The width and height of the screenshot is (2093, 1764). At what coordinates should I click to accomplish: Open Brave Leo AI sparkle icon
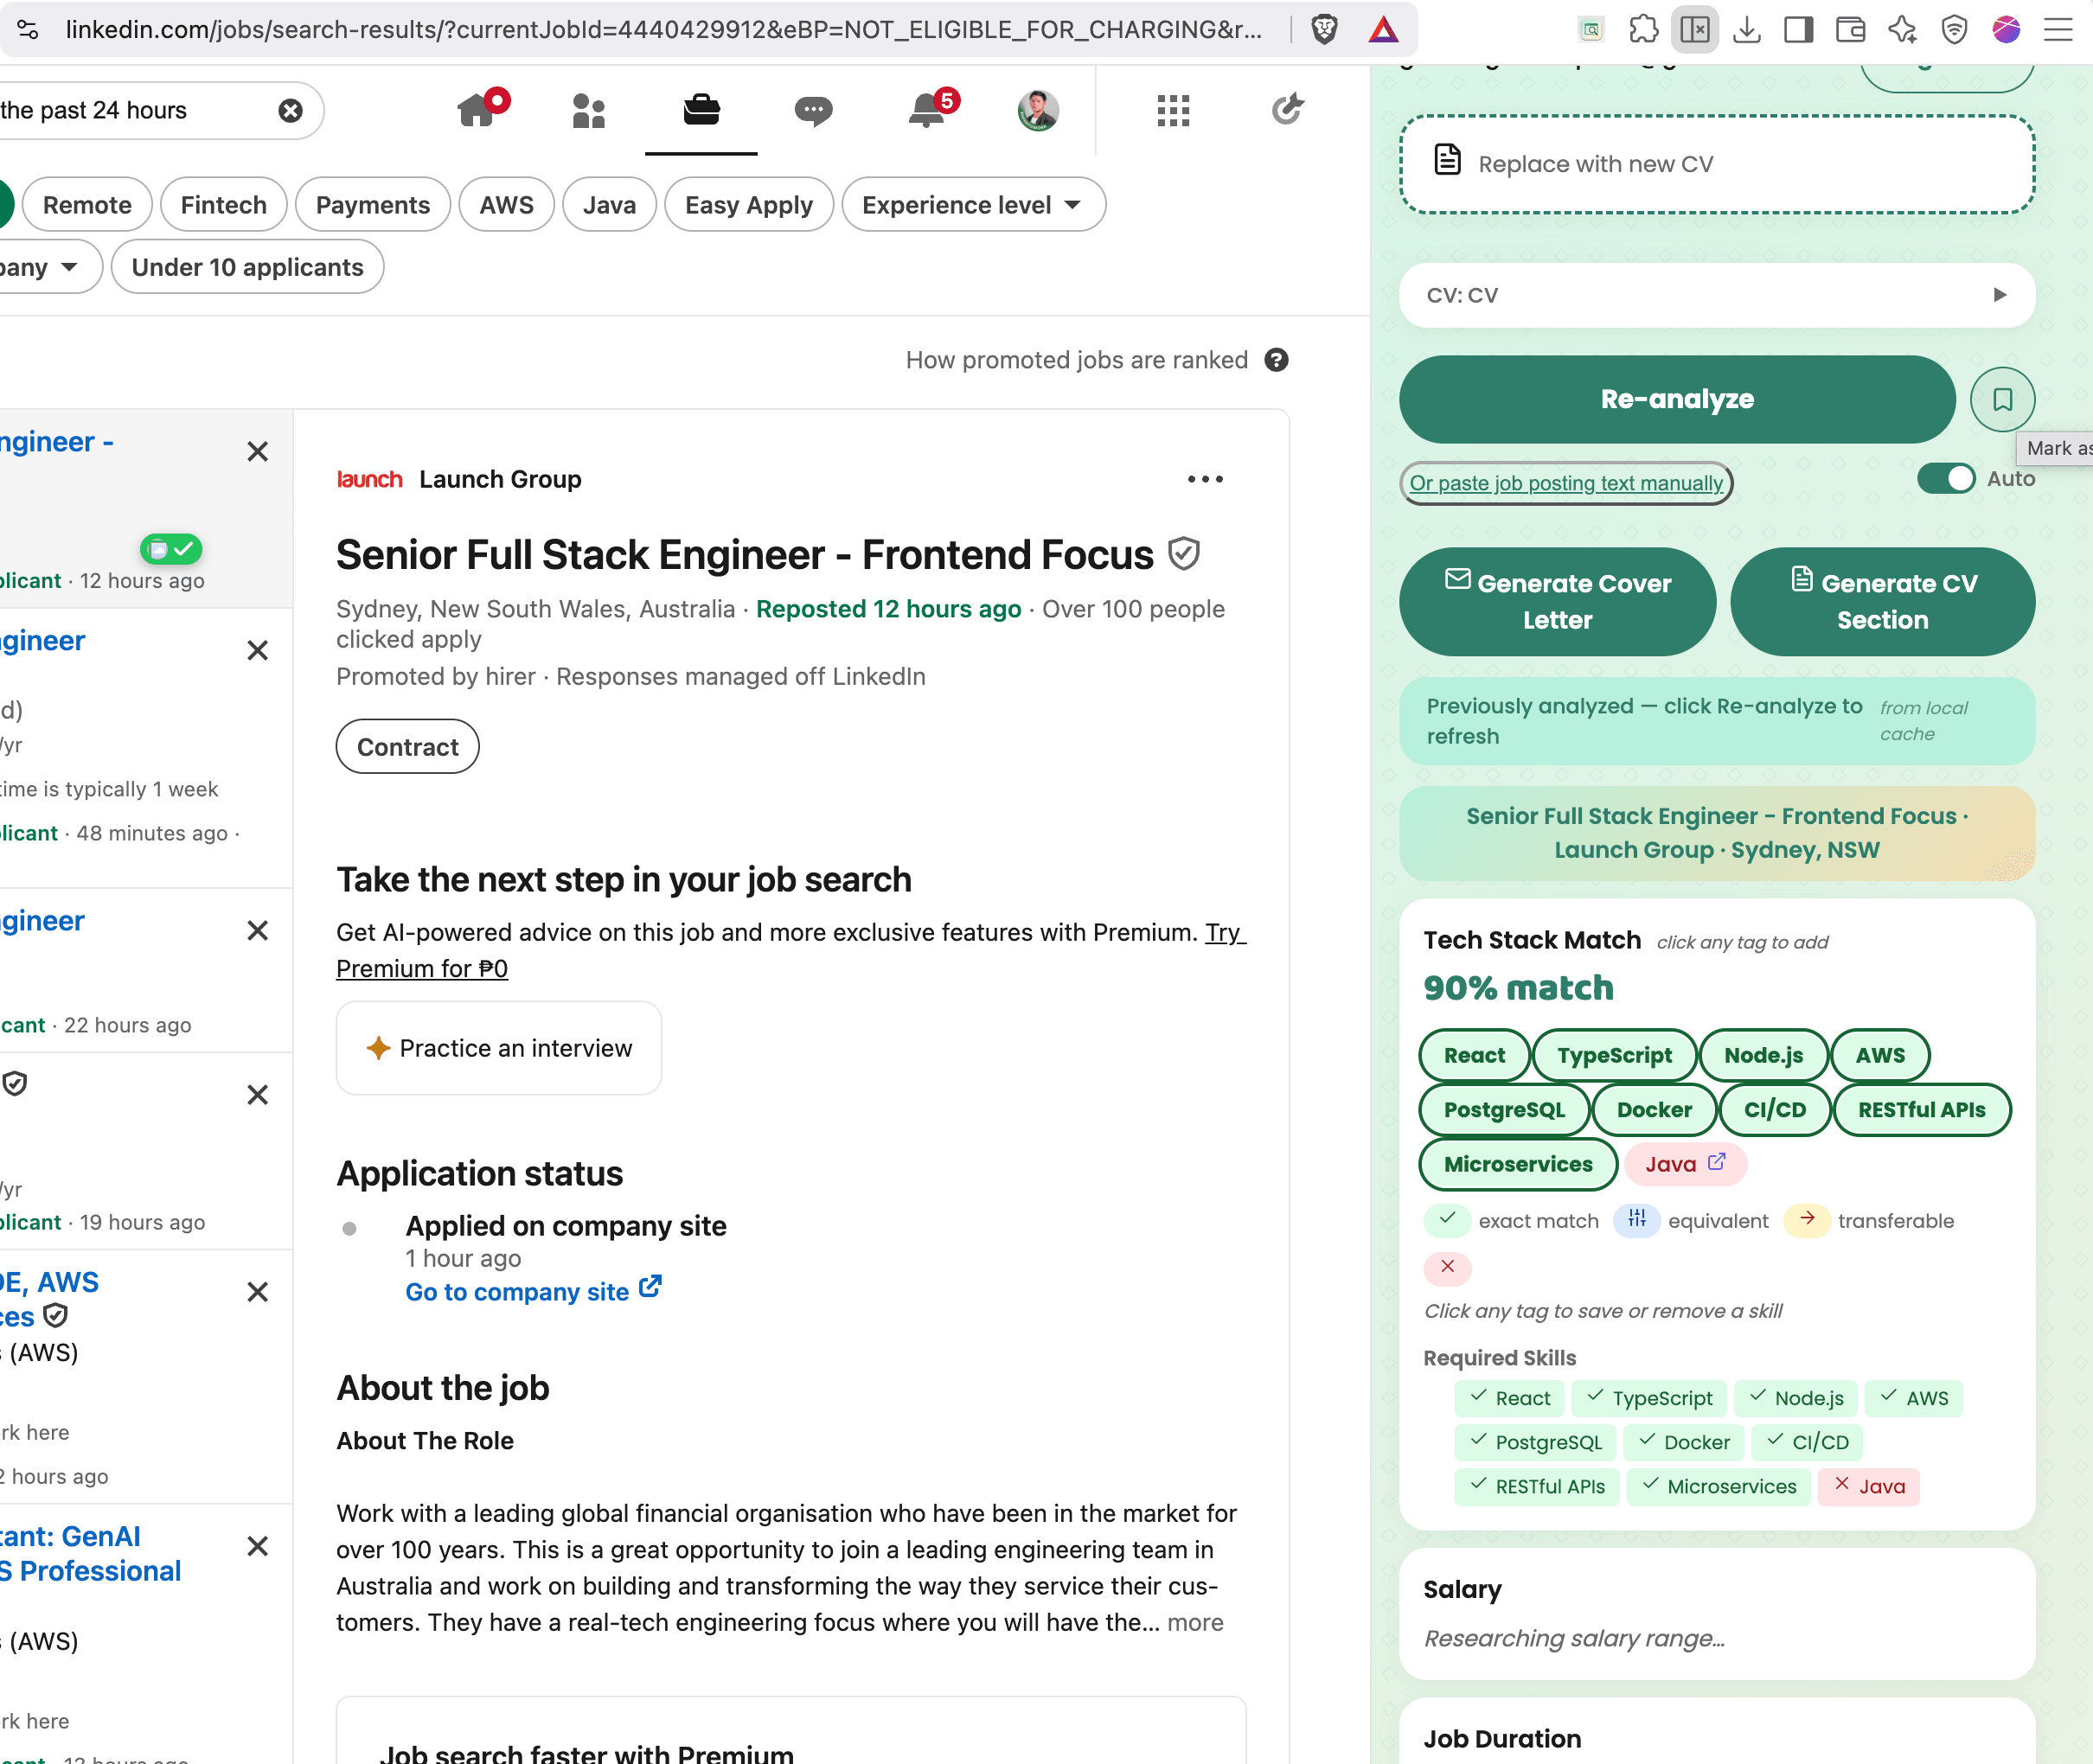point(1902,30)
